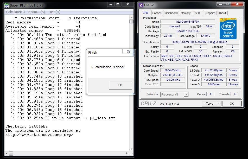This screenshot has width=248, height=159.
Task: Maximize the Super PI window
Action: click(x=118, y=4)
